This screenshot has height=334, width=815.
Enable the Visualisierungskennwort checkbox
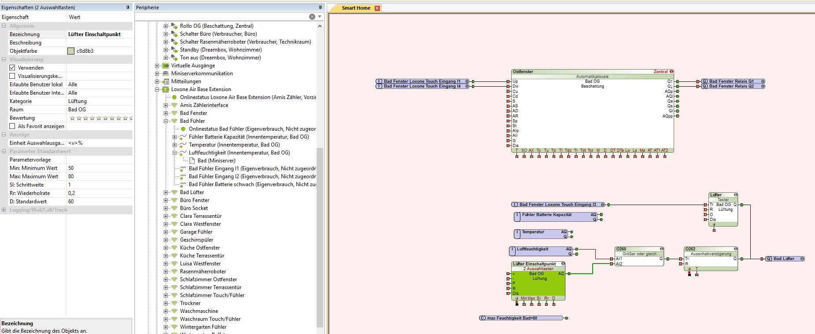click(x=12, y=76)
